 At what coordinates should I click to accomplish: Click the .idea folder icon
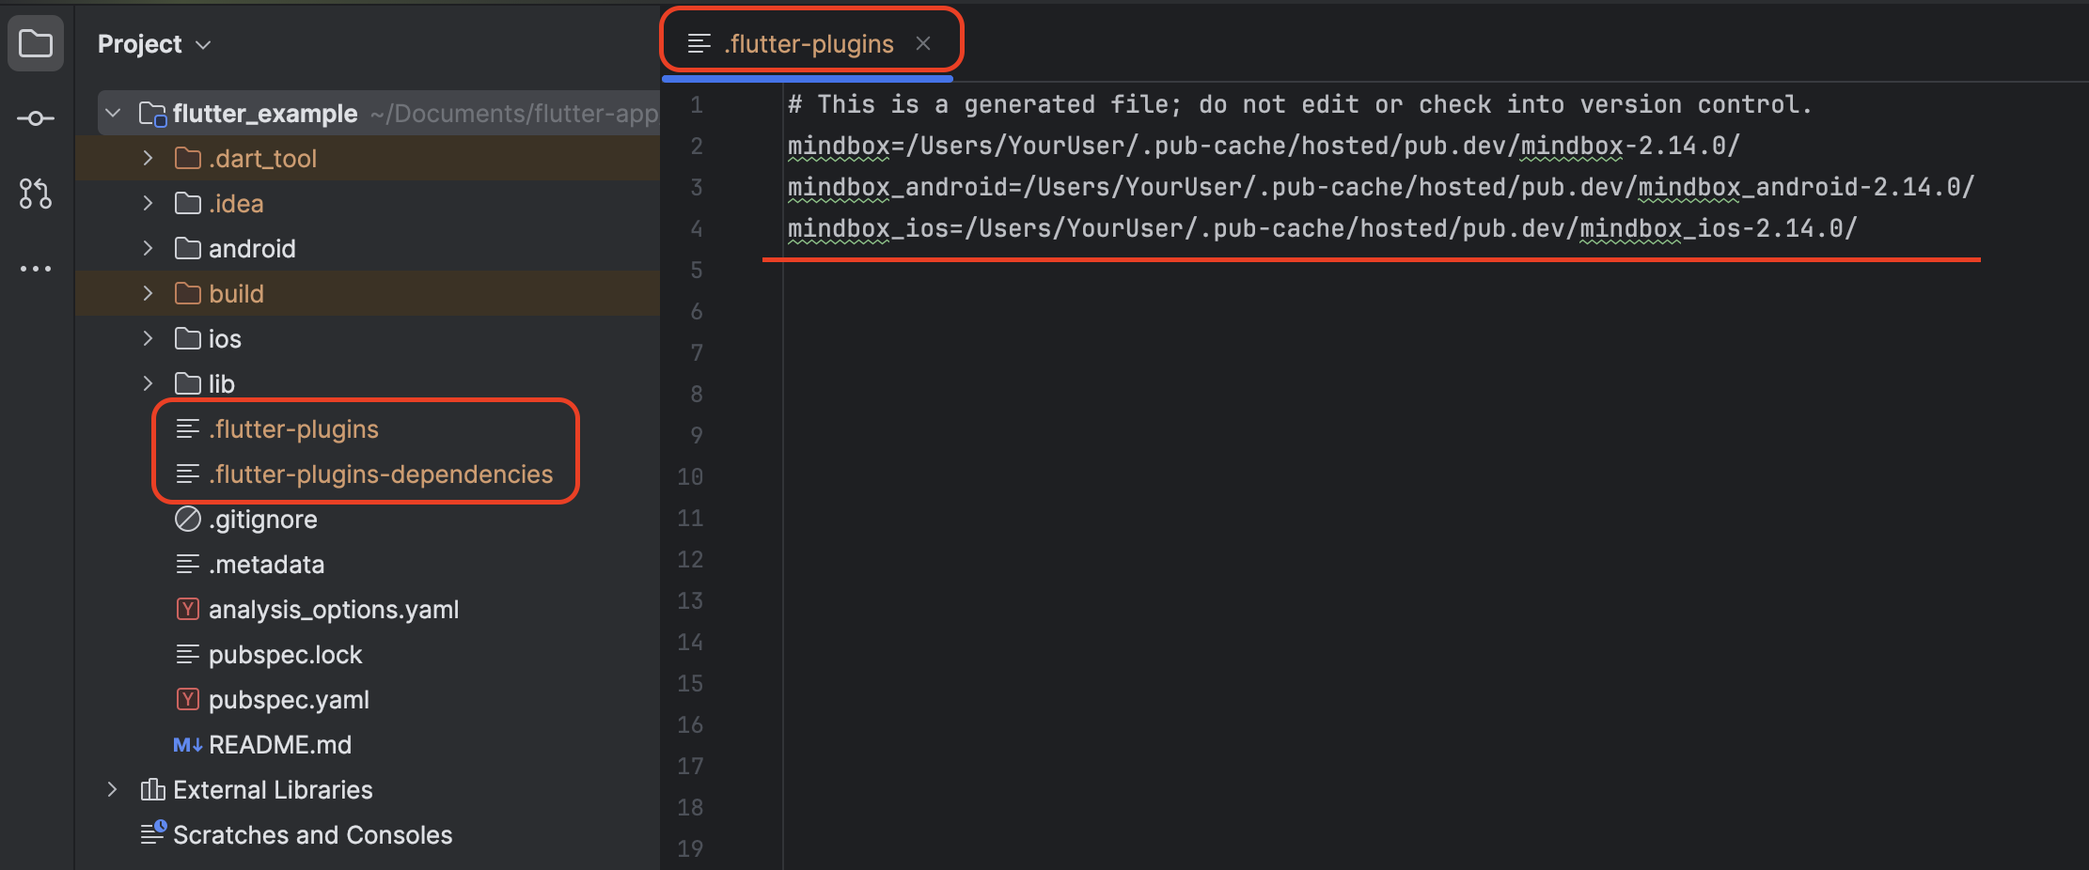pyautogui.click(x=188, y=204)
